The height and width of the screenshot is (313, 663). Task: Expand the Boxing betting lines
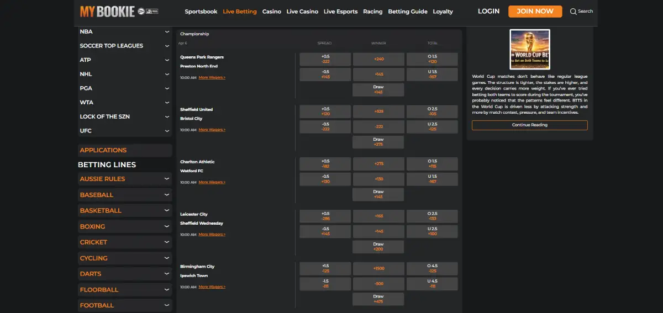point(125,226)
